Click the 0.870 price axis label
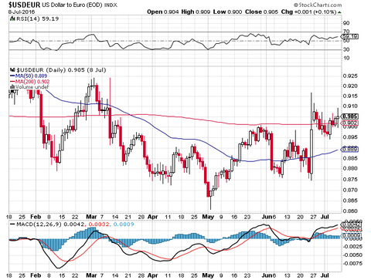This screenshot has height=280, width=371. point(350,190)
